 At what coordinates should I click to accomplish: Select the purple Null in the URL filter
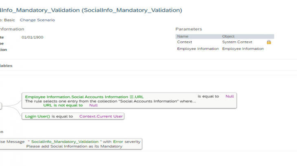click(94, 105)
